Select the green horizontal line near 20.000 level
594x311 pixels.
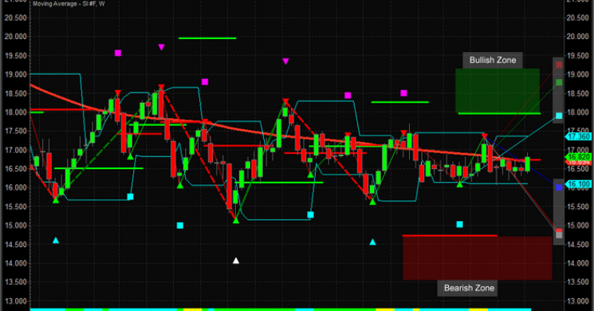(207, 38)
